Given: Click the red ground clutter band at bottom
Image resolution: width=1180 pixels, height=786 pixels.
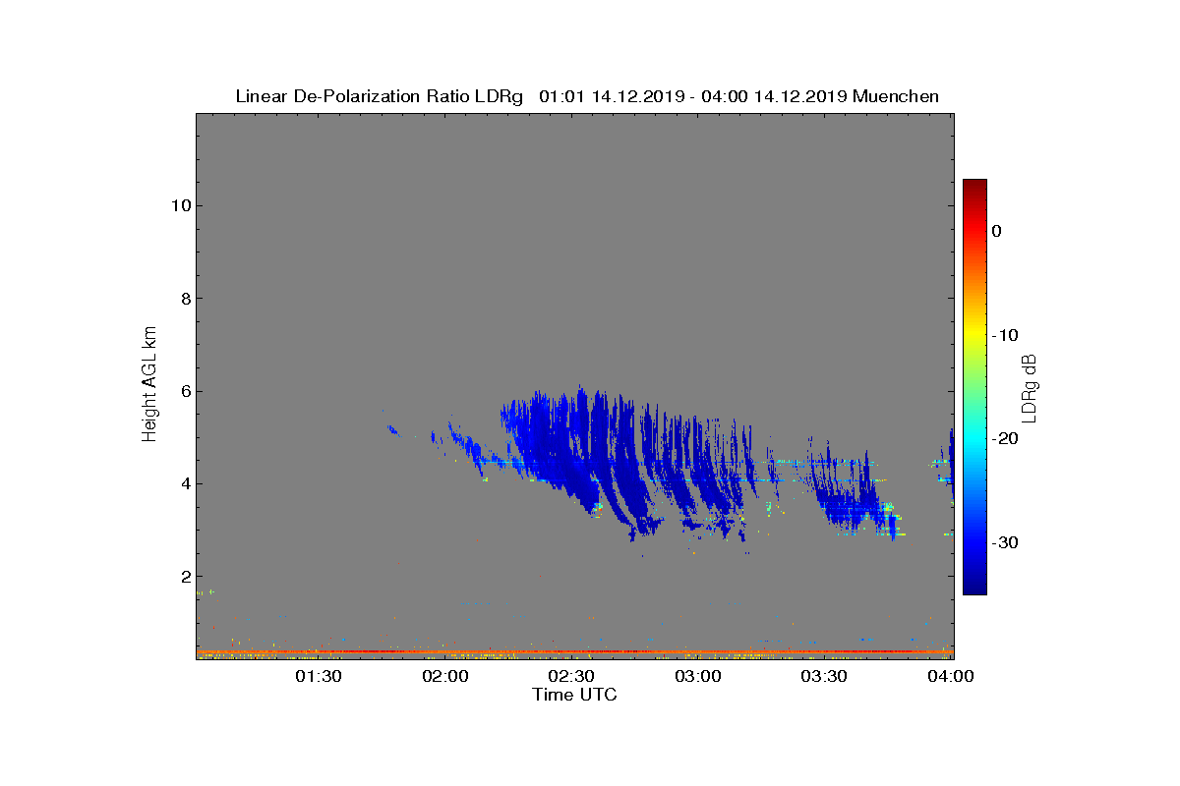Looking at the screenshot, I should [574, 651].
